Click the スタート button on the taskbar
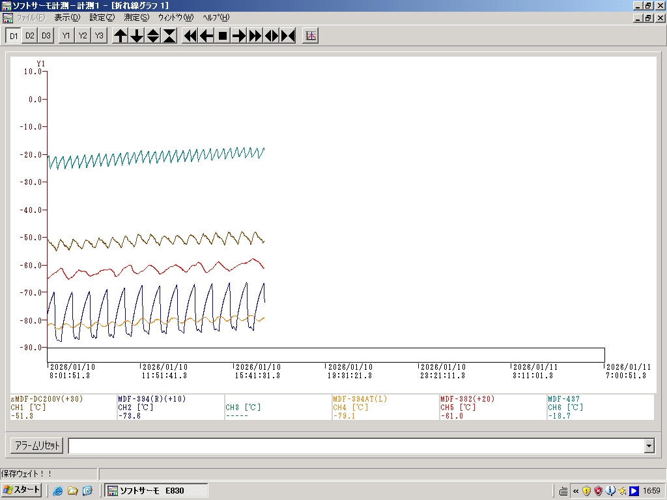 [x=21, y=490]
